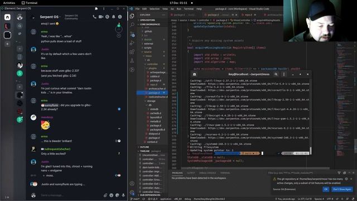This screenshot has height=201, width=357.
Task: Create a new space in Element
Action: (7, 44)
